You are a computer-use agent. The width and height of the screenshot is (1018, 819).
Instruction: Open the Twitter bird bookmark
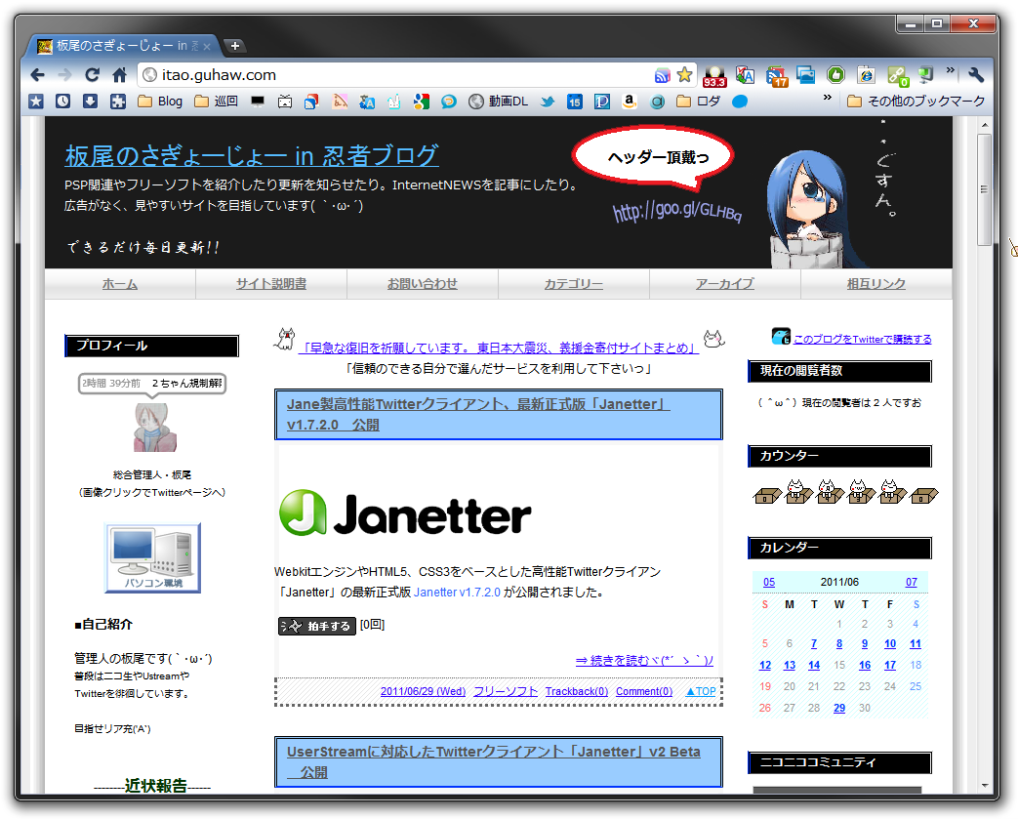[548, 102]
